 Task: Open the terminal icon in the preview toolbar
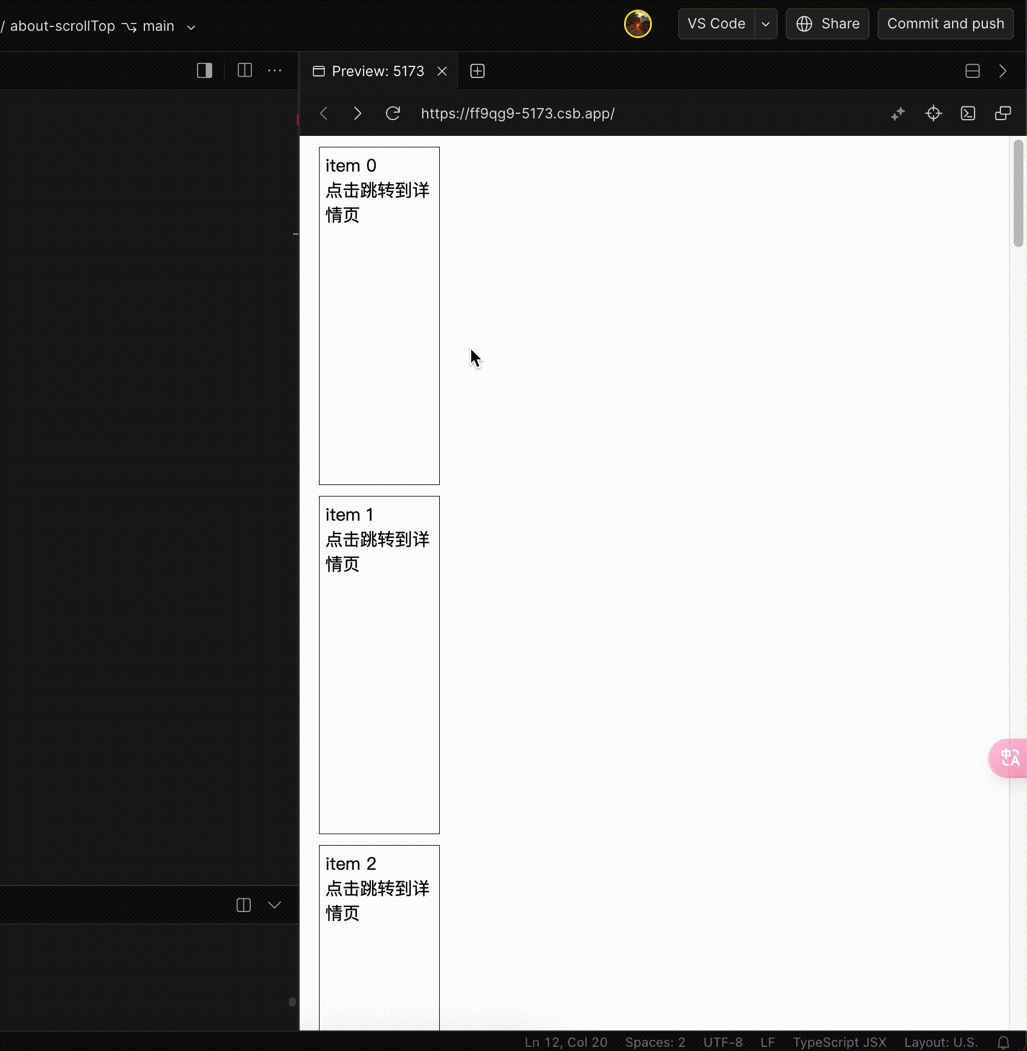point(968,114)
